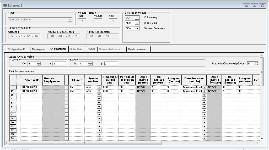The height and width of the screenshot is (150, 269).
Task: Maximize the Ethernet_1 window
Action: (x=254, y=5)
